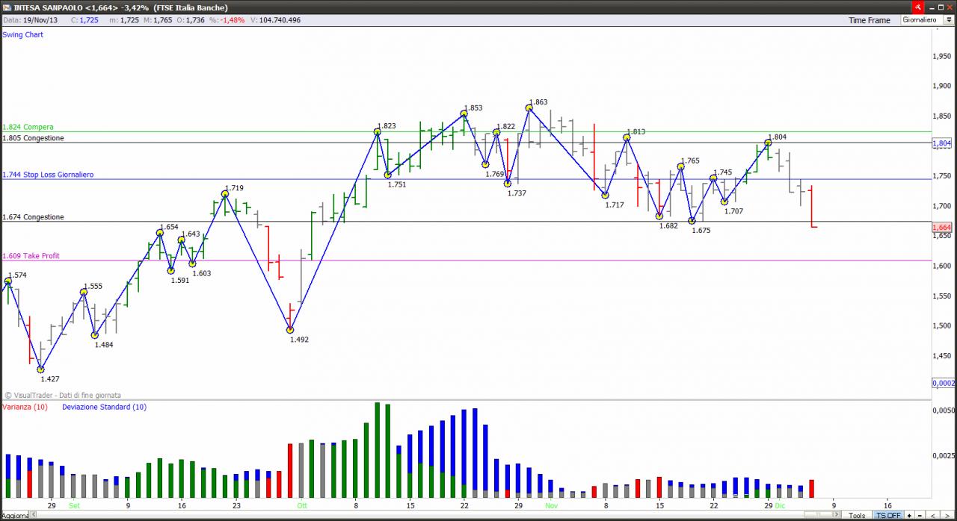Click the 1.863 swing high marker
The height and width of the screenshot is (521, 957).
pos(529,107)
